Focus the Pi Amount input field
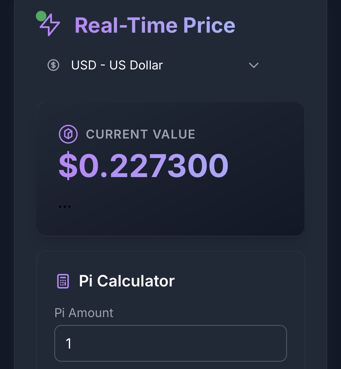 point(170,343)
